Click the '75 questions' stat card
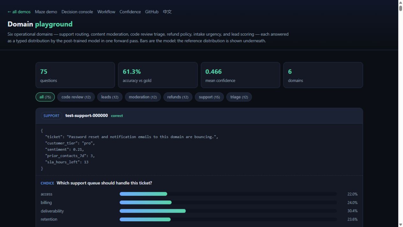The height and width of the screenshot is (227, 403). coord(75,75)
